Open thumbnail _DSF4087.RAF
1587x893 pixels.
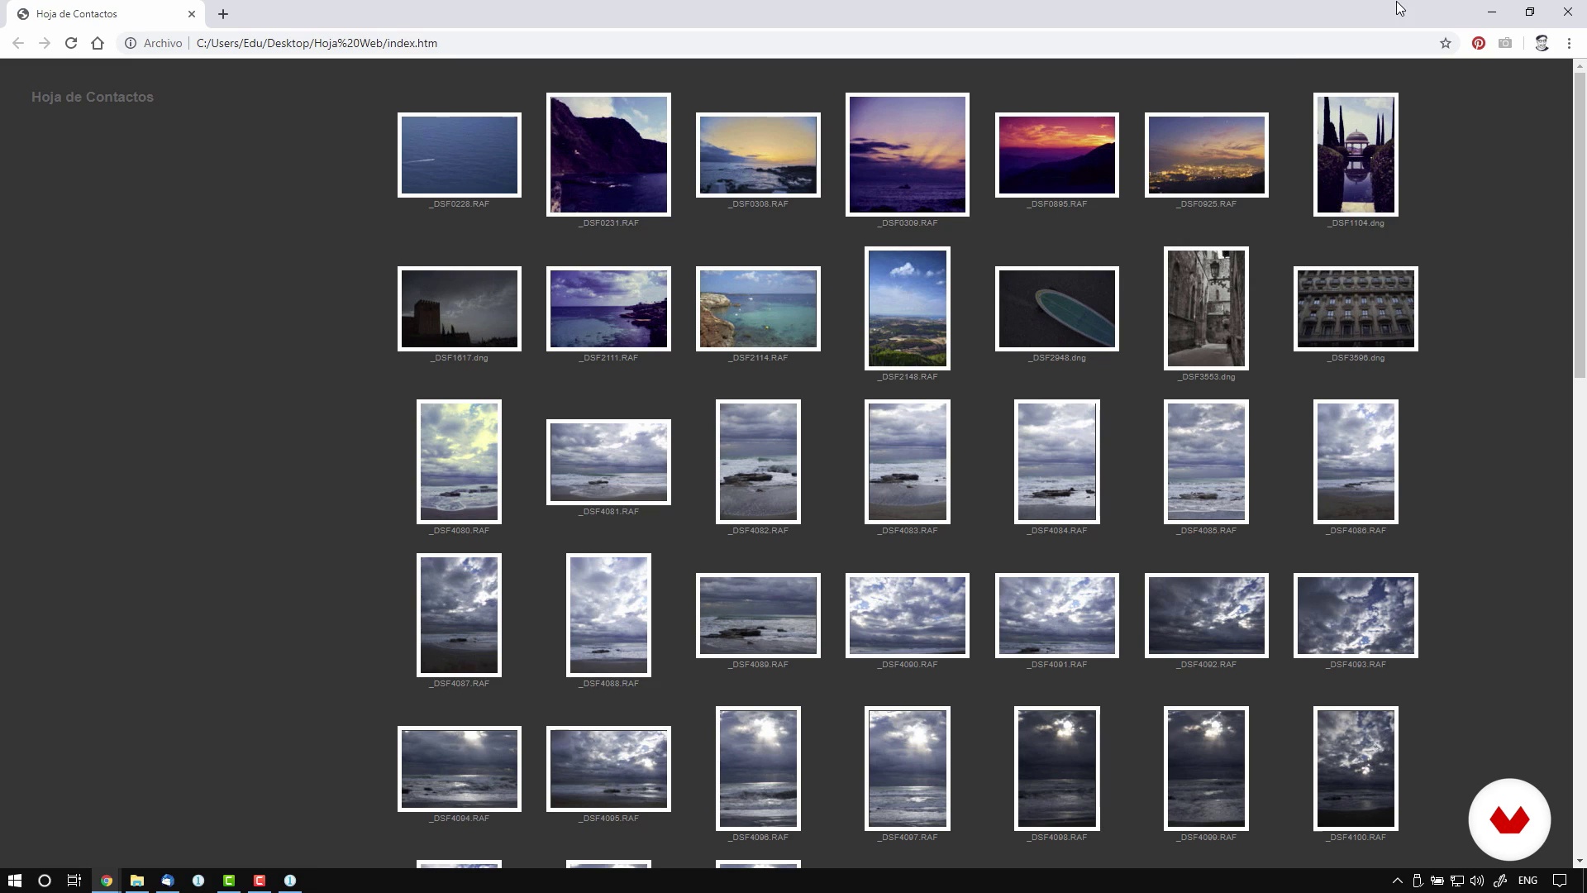[460, 615]
